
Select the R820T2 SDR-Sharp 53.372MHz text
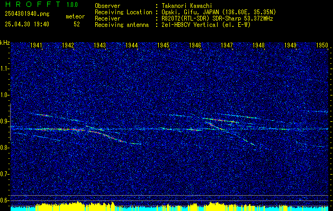217,18
